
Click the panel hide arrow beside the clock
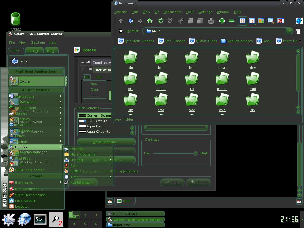click(x=302, y=219)
